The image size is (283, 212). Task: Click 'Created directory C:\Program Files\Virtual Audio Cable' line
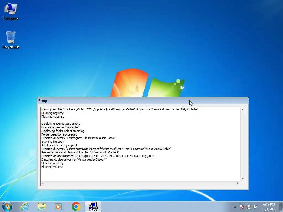coord(79,138)
